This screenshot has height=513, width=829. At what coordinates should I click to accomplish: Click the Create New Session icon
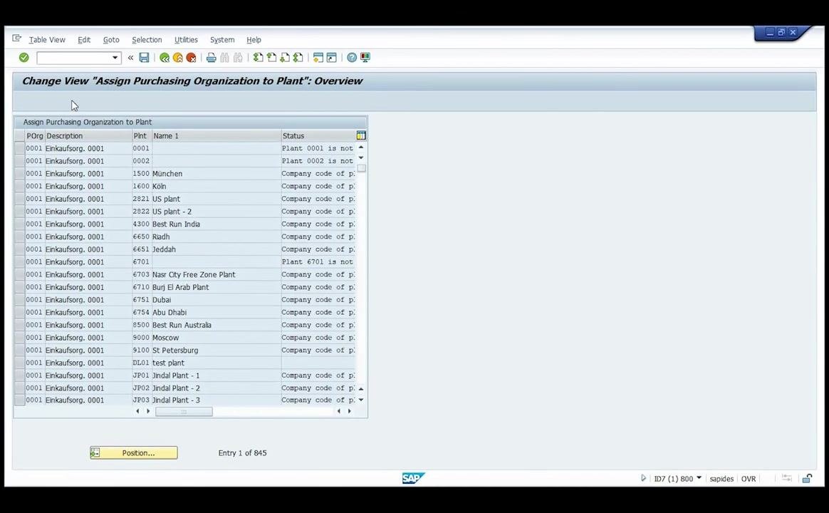coord(318,57)
